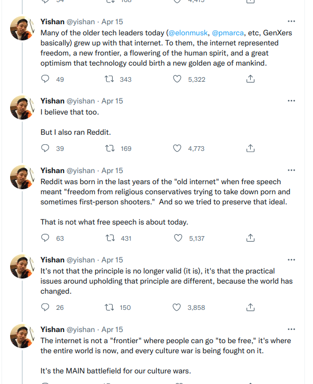
Task: Share the tweet about older tech leaders
Action: [250, 79]
